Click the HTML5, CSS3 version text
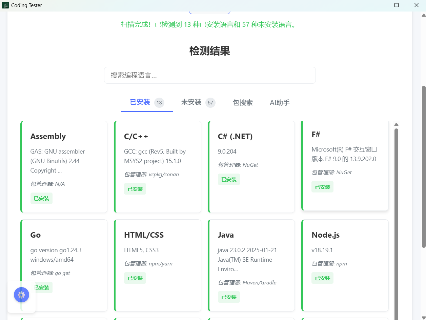426x320 pixels. coord(141,250)
